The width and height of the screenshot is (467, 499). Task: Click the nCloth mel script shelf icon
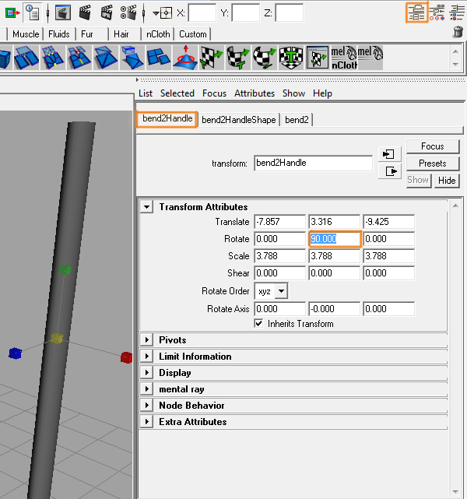pos(342,58)
